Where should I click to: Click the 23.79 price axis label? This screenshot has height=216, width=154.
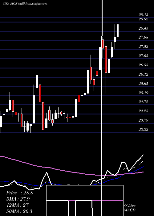point(144,120)
